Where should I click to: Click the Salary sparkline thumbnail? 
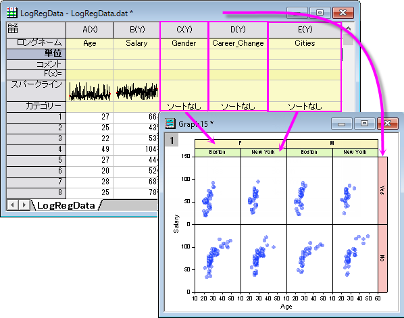[137, 91]
